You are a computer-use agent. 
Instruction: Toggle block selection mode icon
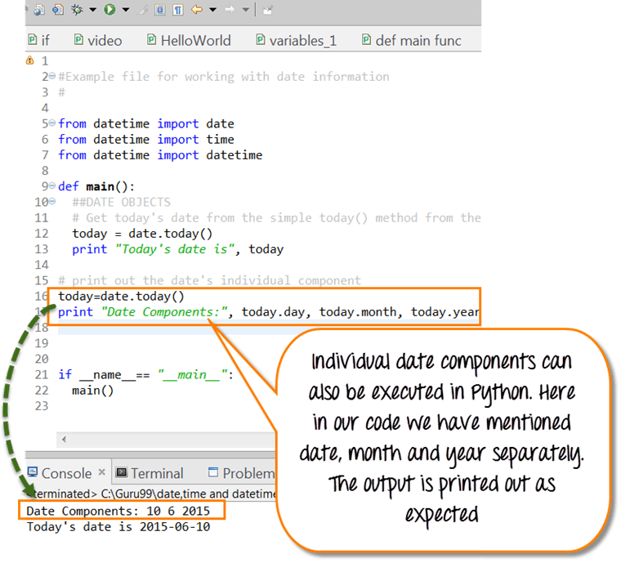pyautogui.click(x=160, y=10)
